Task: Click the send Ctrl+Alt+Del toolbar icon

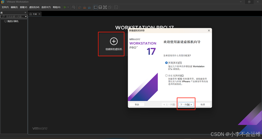Action: tap(73, 7)
